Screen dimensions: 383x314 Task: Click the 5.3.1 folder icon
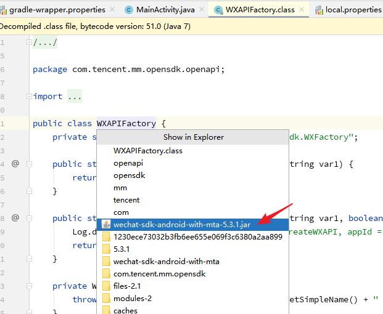[x=106, y=249]
